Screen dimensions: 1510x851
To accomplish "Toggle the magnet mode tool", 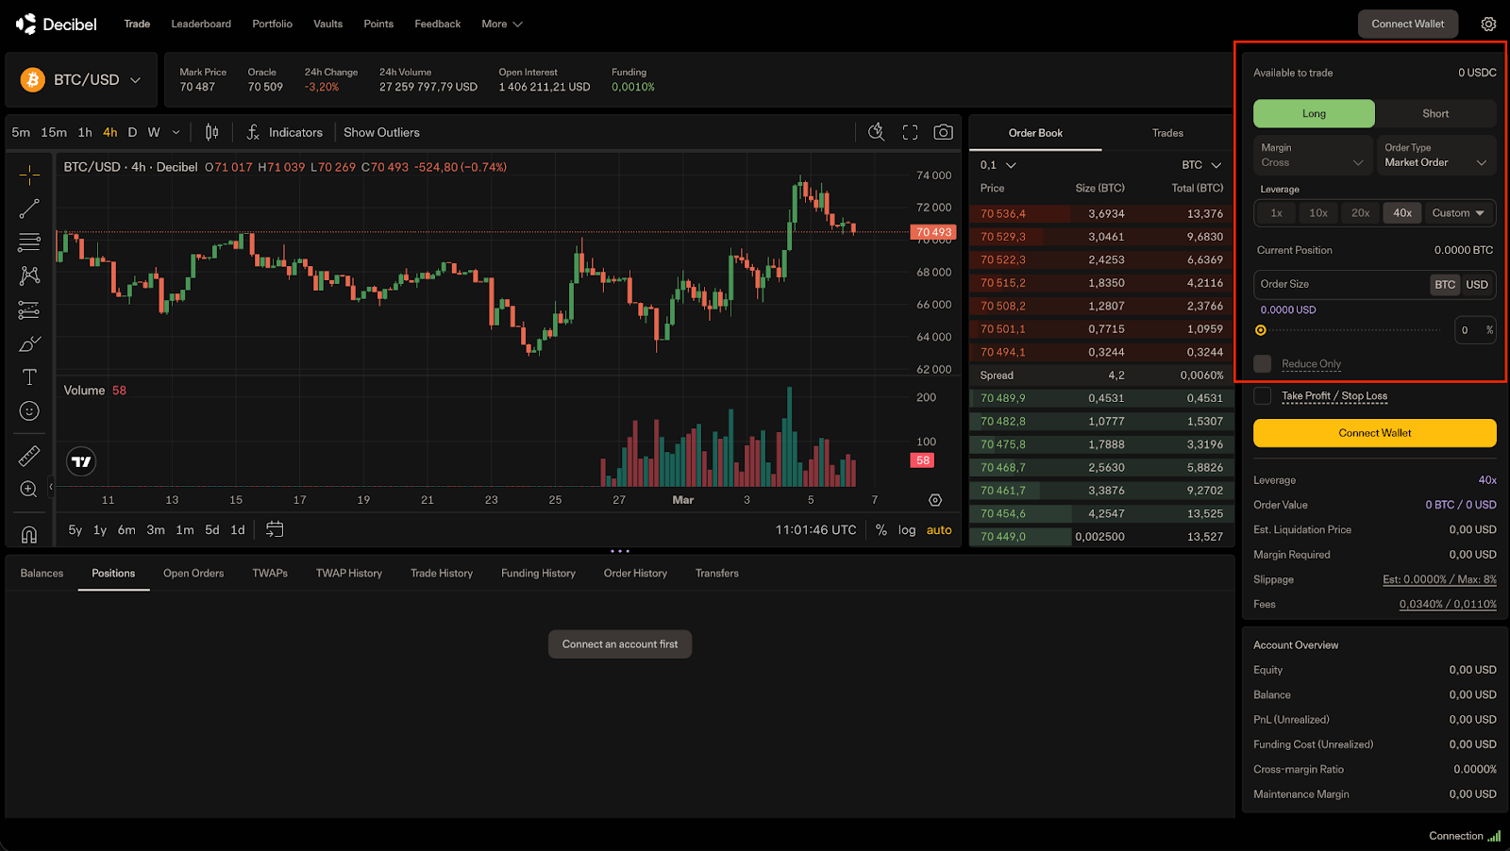I will point(29,534).
